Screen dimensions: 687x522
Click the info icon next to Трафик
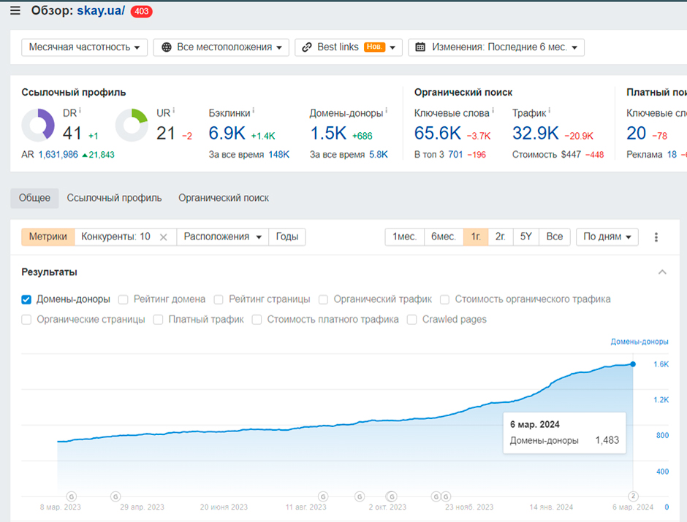click(550, 112)
